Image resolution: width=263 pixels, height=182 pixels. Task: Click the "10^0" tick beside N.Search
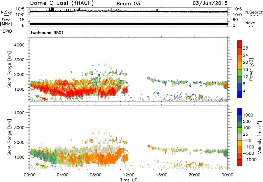[x=237, y=15]
